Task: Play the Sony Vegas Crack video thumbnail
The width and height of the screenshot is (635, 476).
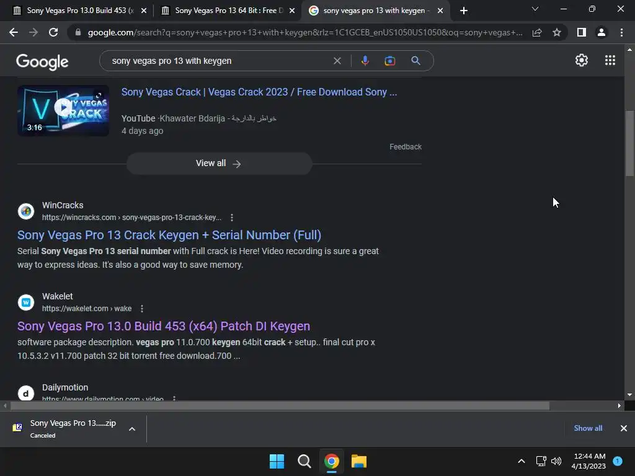Action: (x=63, y=110)
